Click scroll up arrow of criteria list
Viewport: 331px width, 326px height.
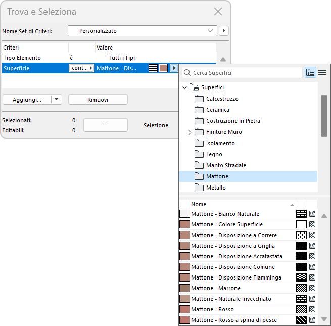click(223, 59)
